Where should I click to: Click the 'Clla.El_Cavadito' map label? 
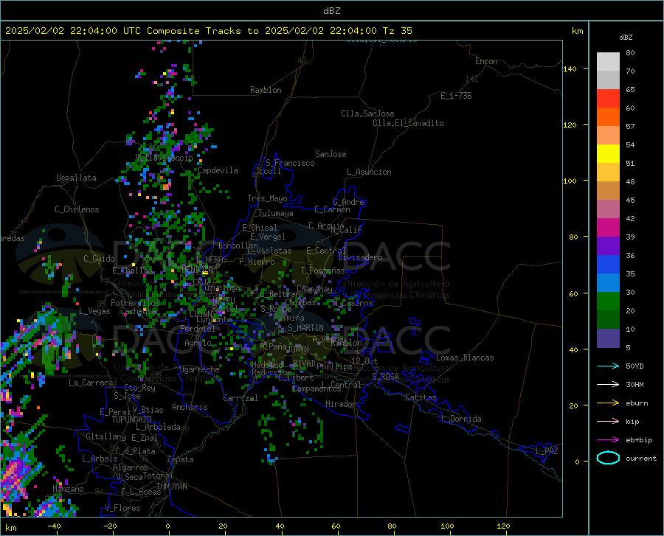408,123
